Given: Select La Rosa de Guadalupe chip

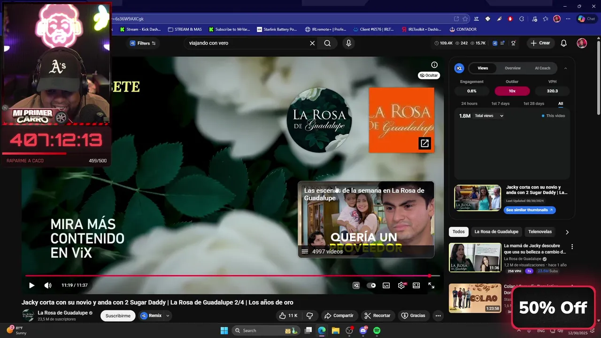Looking at the screenshot, I should tap(496, 232).
